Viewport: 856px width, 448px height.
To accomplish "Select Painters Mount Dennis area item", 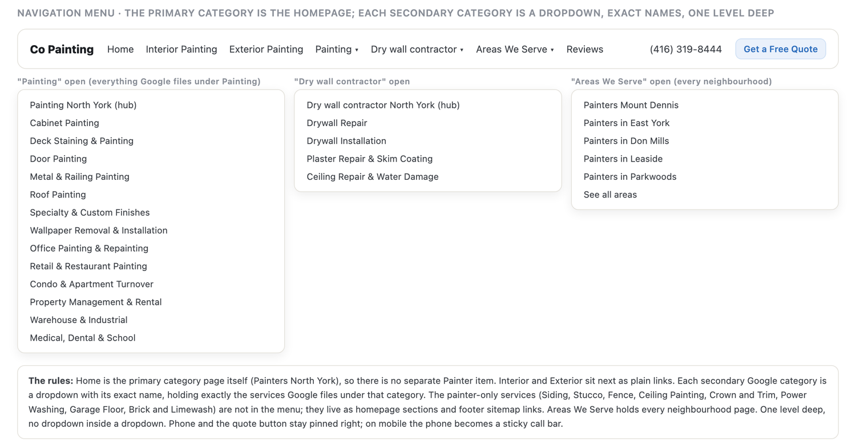I will pos(631,105).
